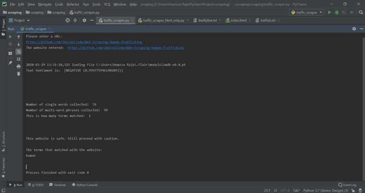The width and height of the screenshot is (365, 193).
Task: Jump up the stack trace
Action: (19, 37)
